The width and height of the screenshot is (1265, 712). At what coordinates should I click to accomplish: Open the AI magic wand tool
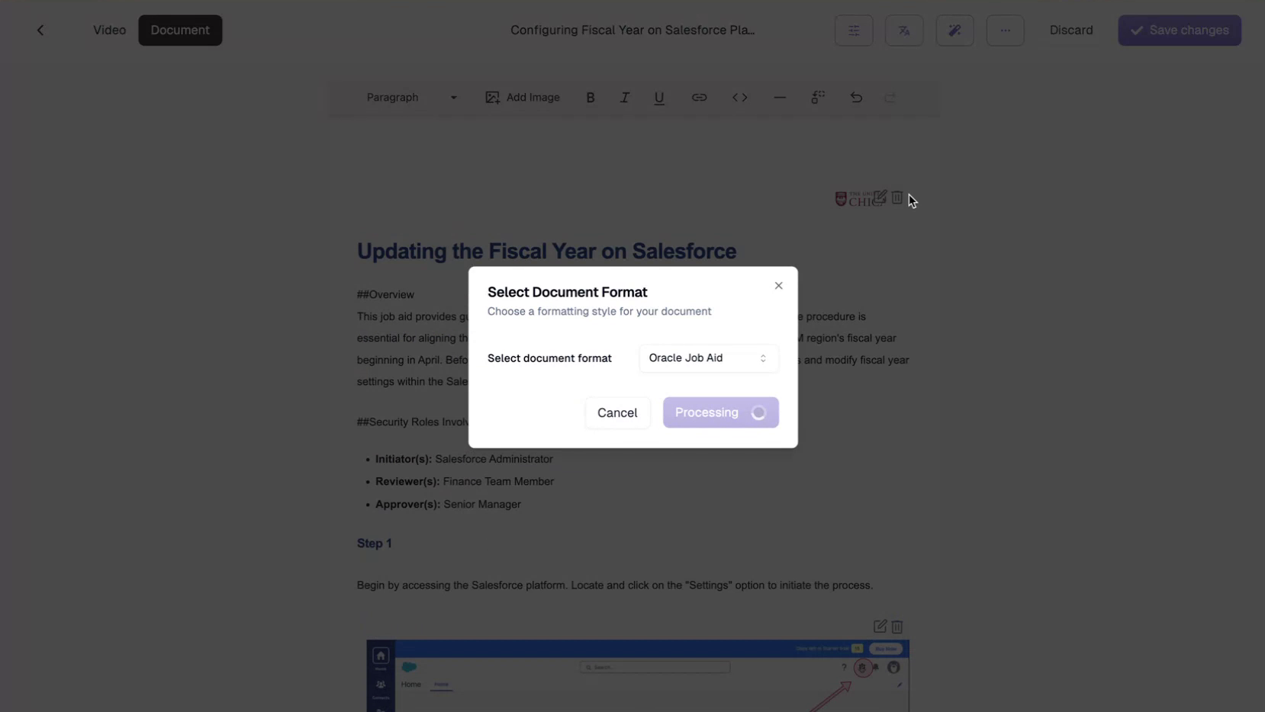click(x=954, y=30)
